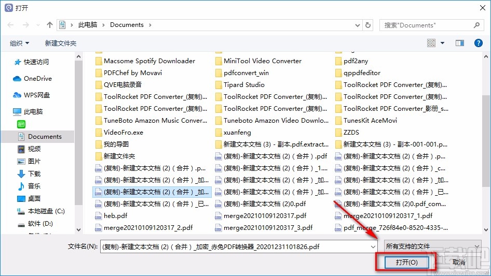Click Documents in the address breadcrumb
Viewport: 491px width, 276px height.
(127, 25)
